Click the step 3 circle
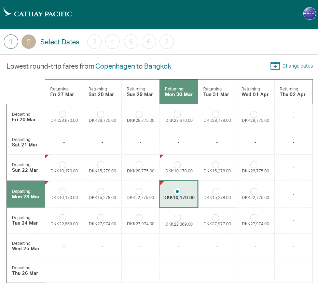 point(95,42)
